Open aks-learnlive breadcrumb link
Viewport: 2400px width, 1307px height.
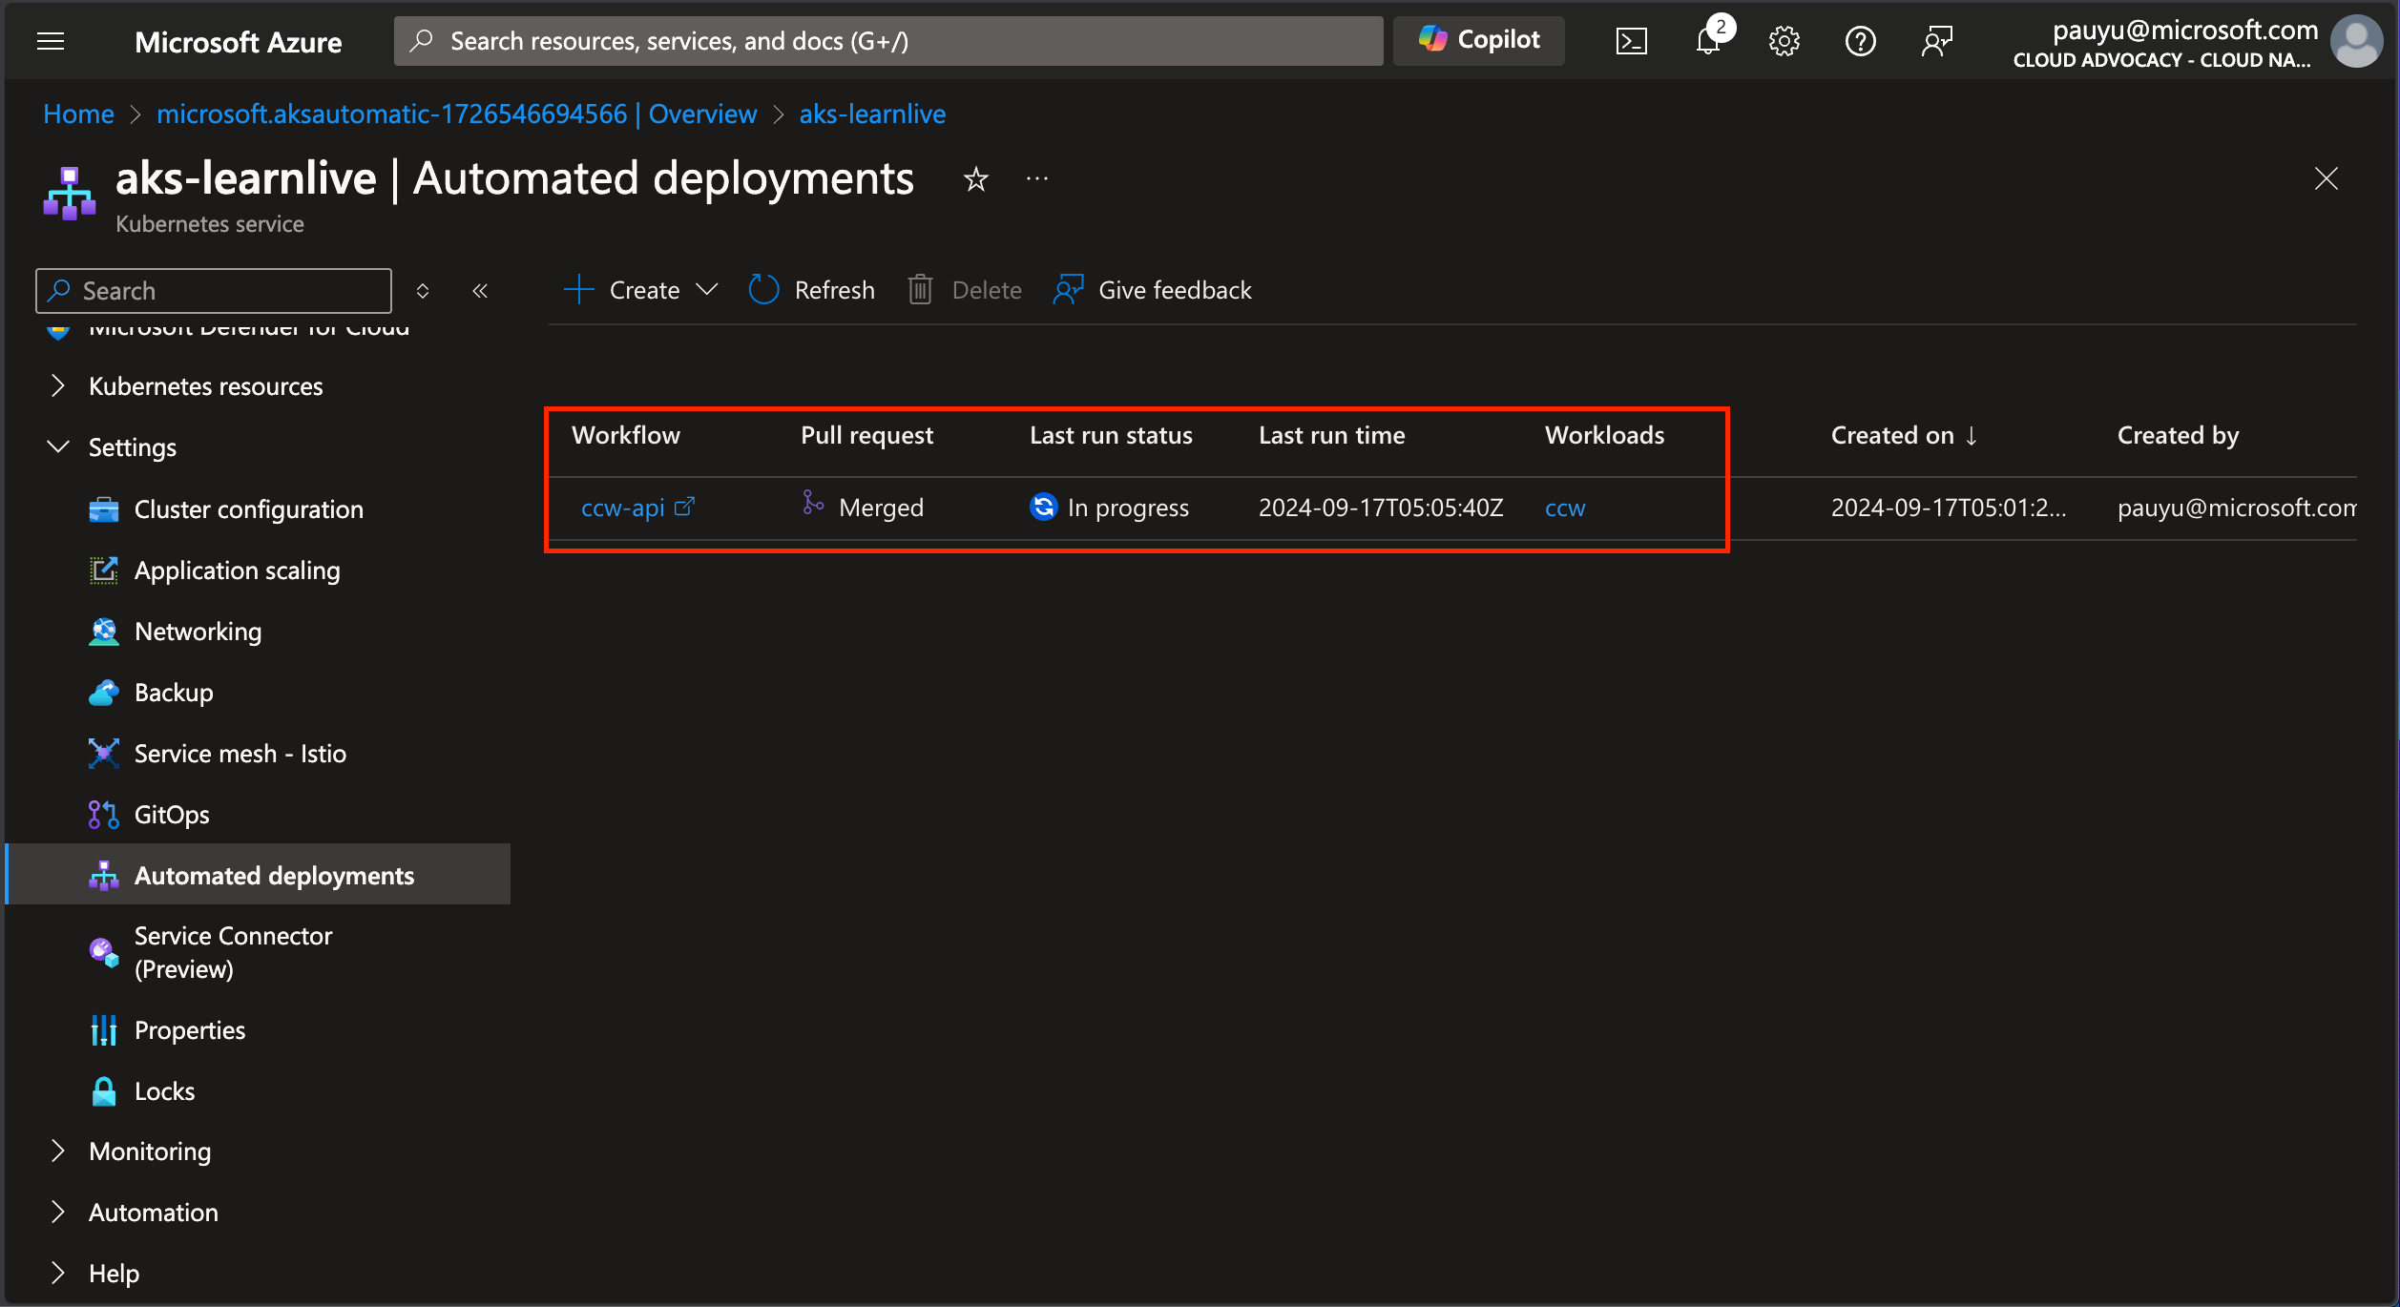pyautogui.click(x=872, y=114)
